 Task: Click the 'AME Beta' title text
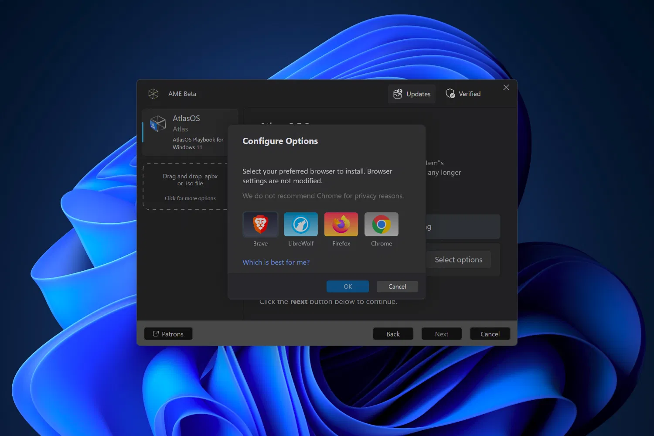coord(182,94)
